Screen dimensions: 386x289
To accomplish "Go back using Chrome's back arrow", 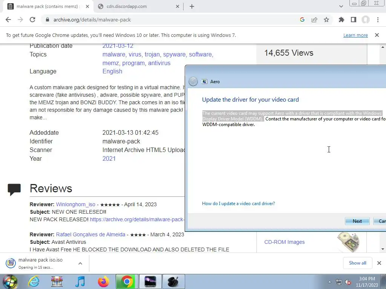I will tap(8, 20).
